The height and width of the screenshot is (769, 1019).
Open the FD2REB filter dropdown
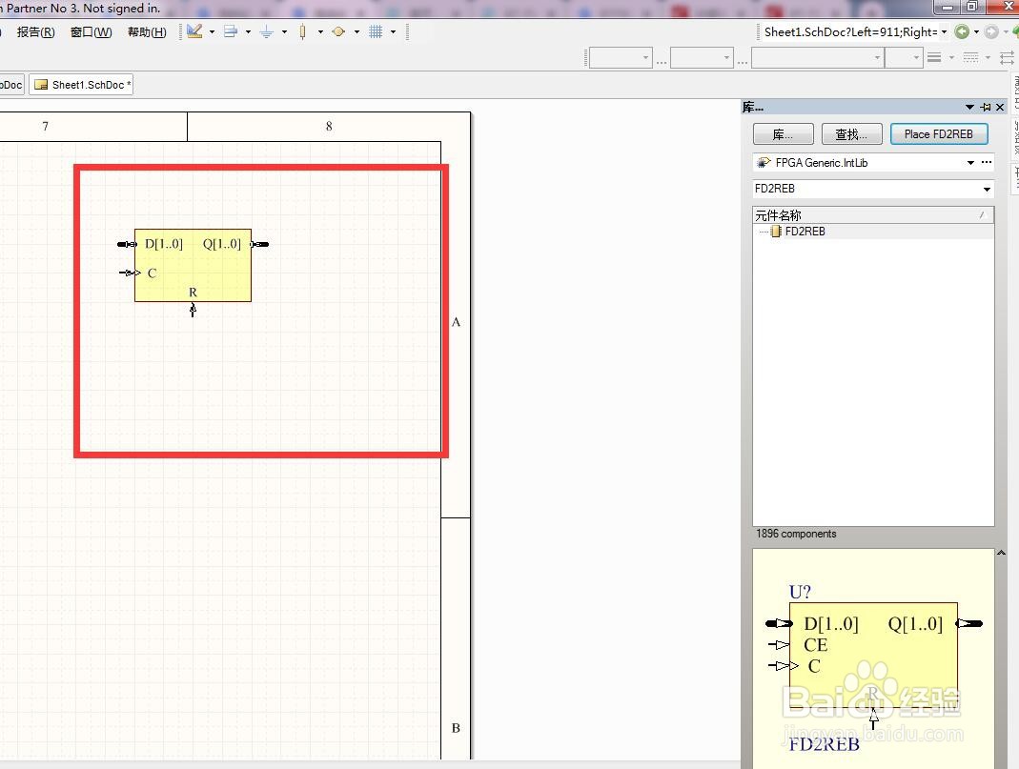987,189
